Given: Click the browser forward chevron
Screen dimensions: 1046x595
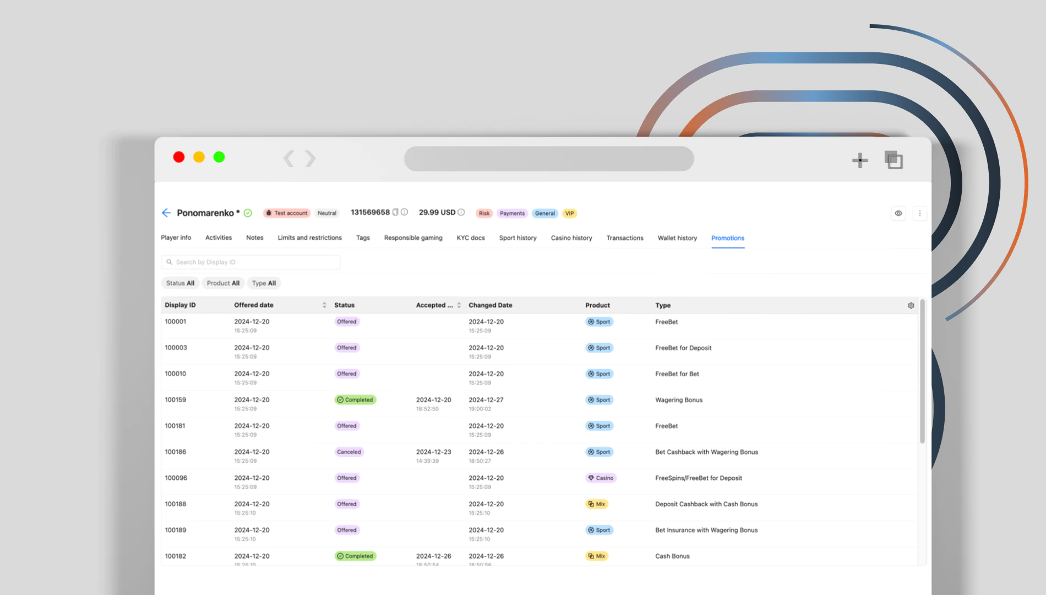Looking at the screenshot, I should pyautogui.click(x=310, y=159).
